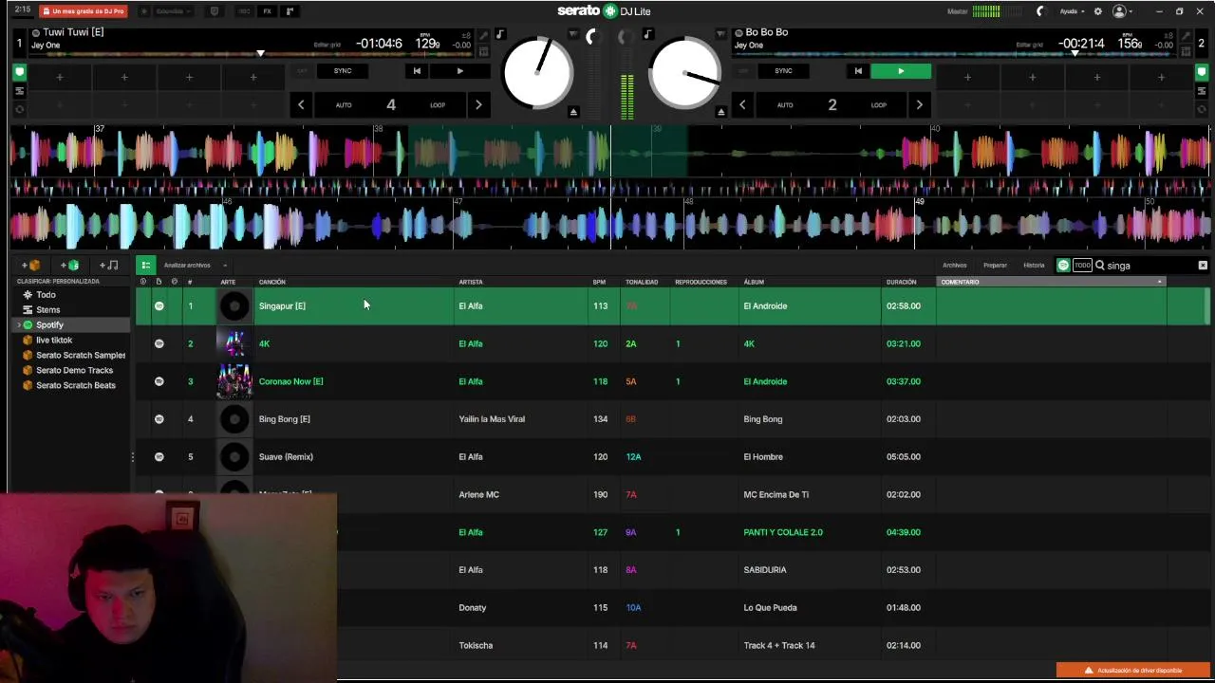This screenshot has height=683, width=1215.
Task: Double loop length on deck 2
Action: [919, 105]
